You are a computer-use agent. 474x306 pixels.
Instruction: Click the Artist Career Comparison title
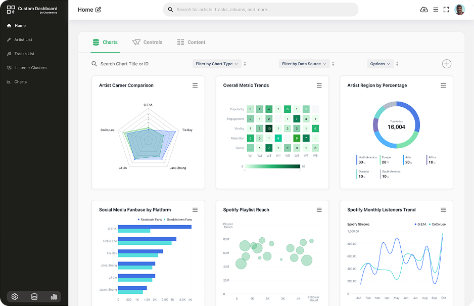126,85
